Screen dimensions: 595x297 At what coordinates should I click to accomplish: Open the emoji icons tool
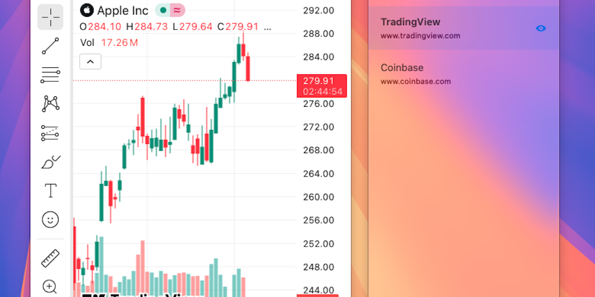coord(51,219)
